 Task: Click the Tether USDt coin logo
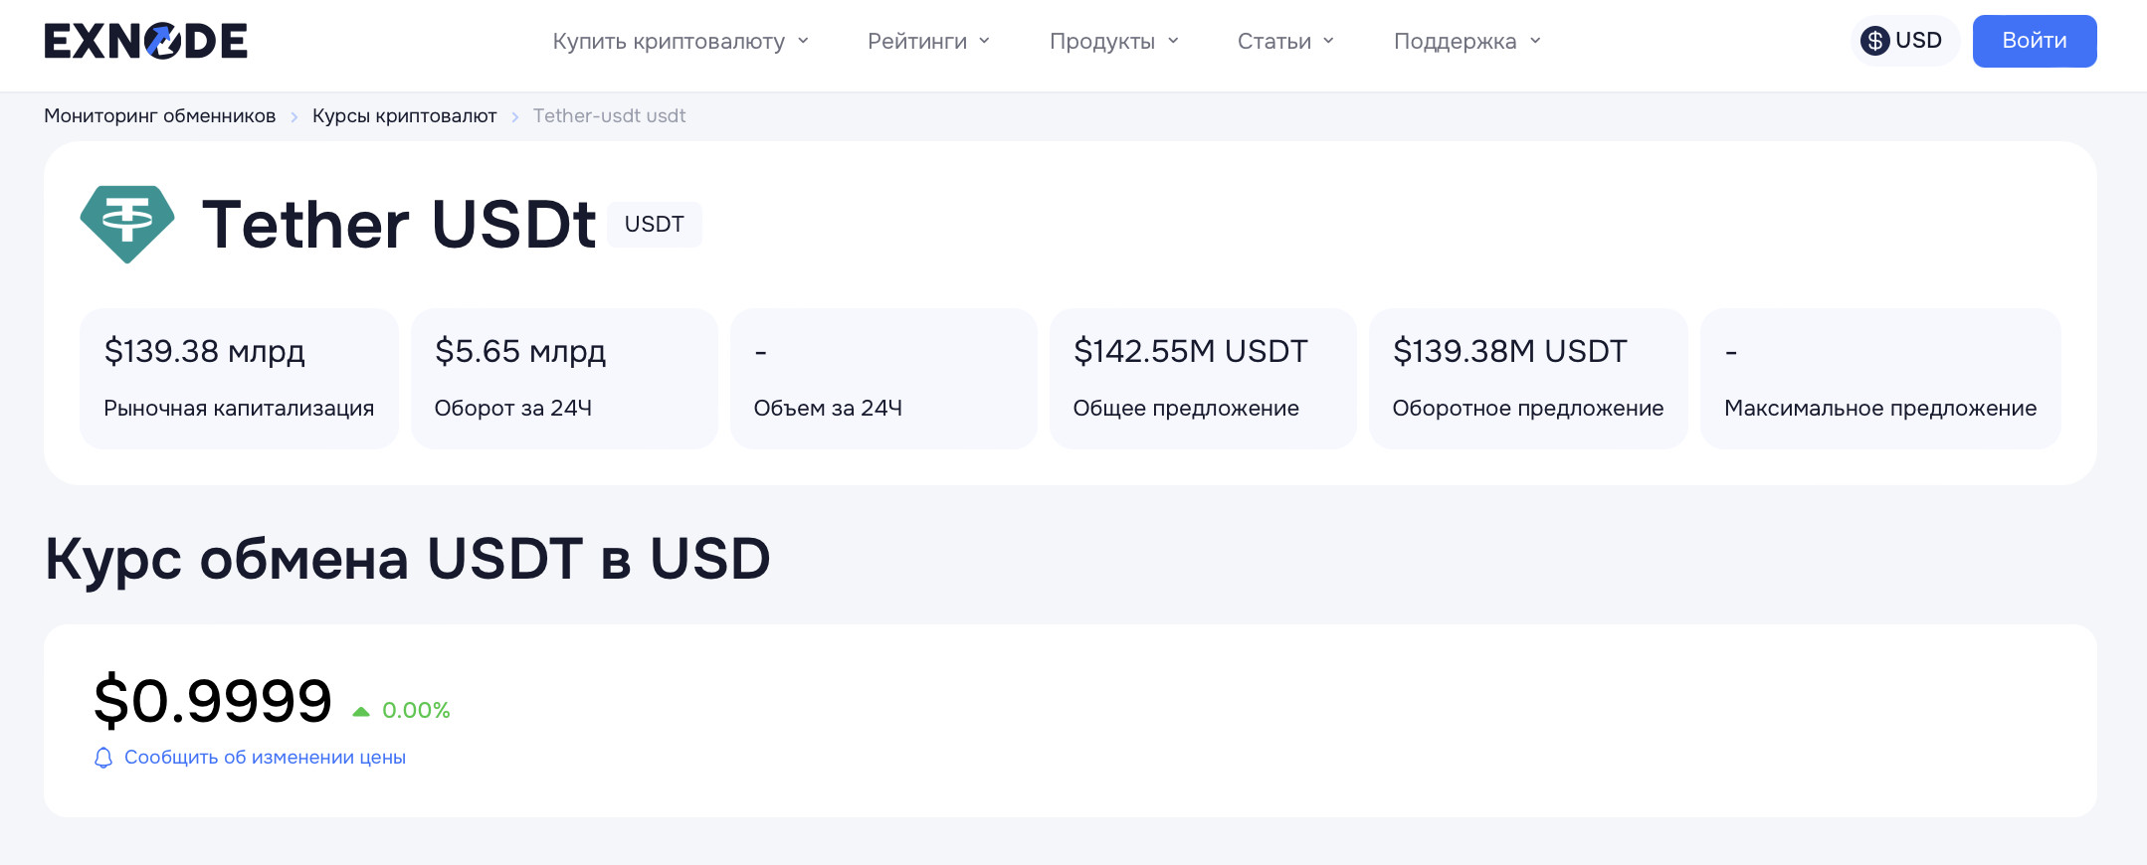[127, 224]
